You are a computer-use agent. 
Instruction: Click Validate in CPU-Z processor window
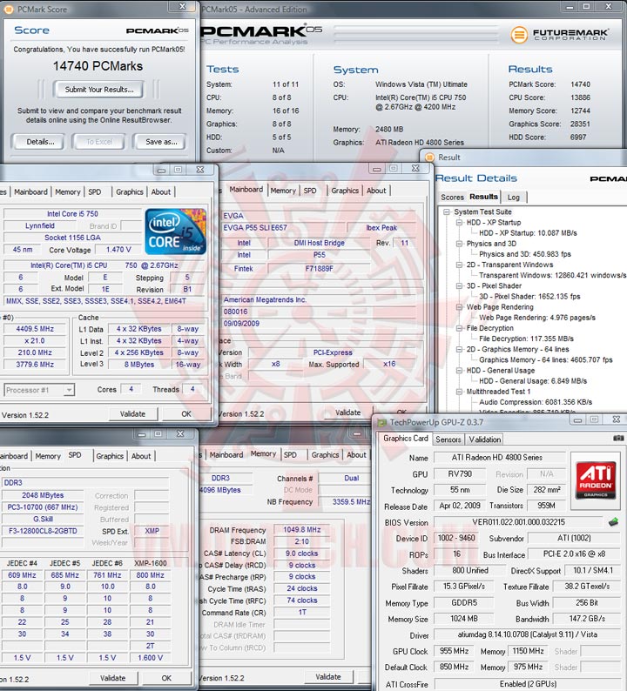coord(132,414)
